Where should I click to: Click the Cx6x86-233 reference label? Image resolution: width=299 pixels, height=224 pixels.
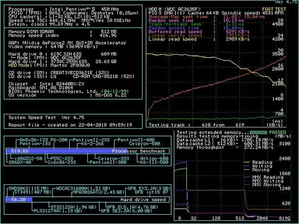62,162
